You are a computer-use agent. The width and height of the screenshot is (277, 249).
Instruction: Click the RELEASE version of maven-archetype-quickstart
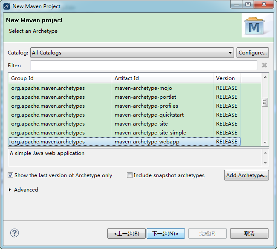coord(227,115)
